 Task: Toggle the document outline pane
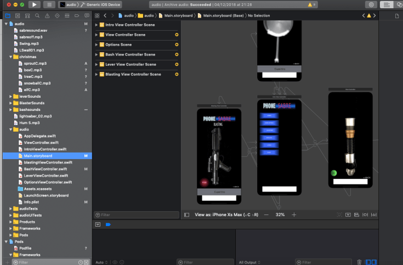pyautogui.click(x=187, y=215)
